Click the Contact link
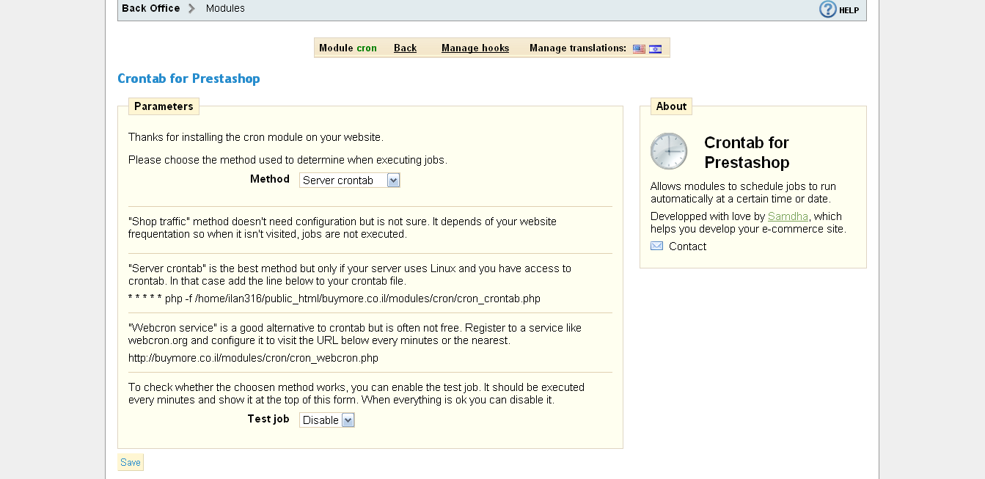Image resolution: width=985 pixels, height=479 pixels. [x=687, y=246]
